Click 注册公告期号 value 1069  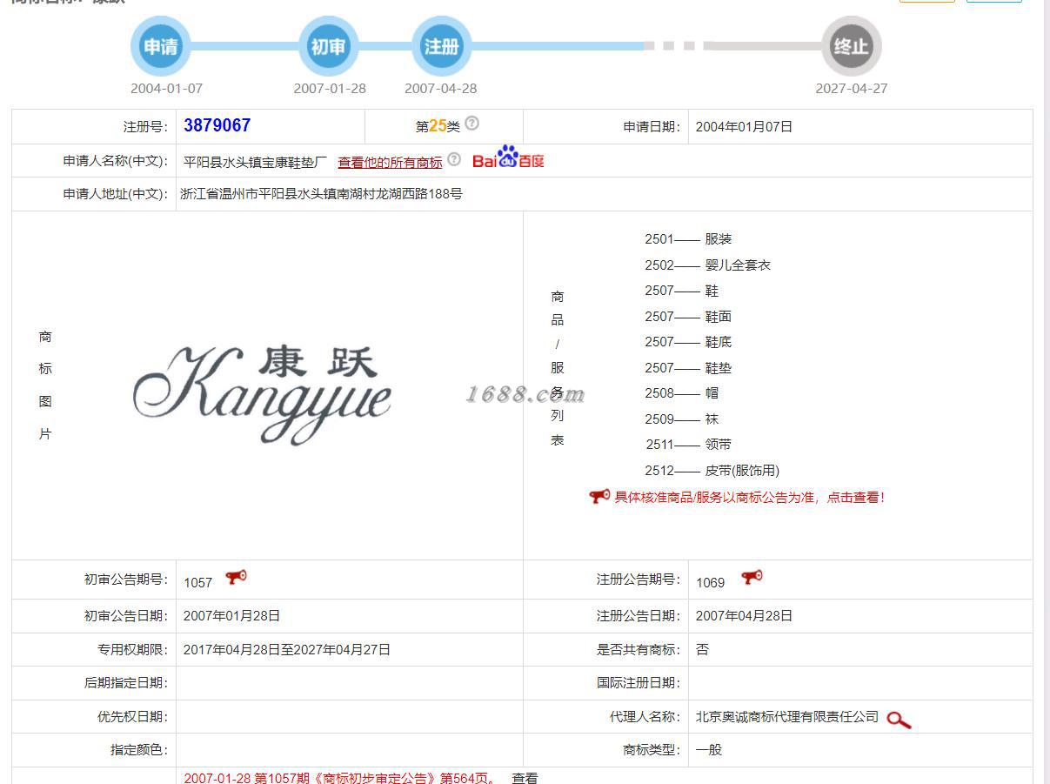[x=711, y=582]
